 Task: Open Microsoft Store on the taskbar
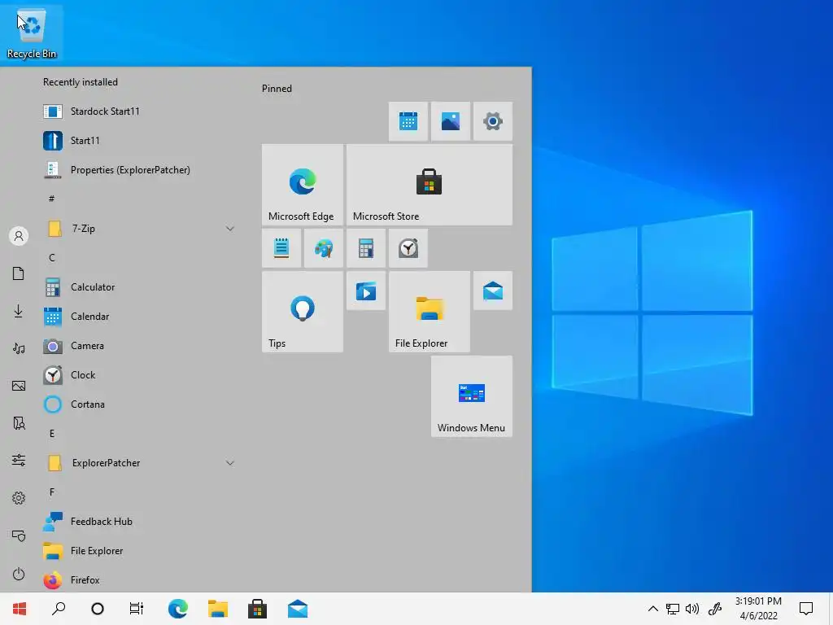point(258,609)
